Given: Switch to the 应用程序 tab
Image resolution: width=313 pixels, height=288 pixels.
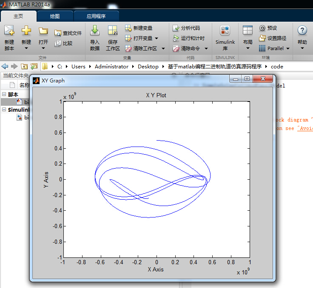Looking at the screenshot, I should [96, 16].
